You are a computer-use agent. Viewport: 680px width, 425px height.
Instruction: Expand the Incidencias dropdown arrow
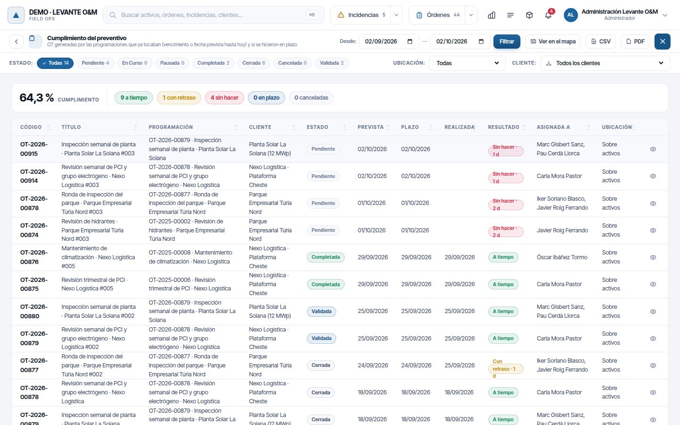click(396, 15)
